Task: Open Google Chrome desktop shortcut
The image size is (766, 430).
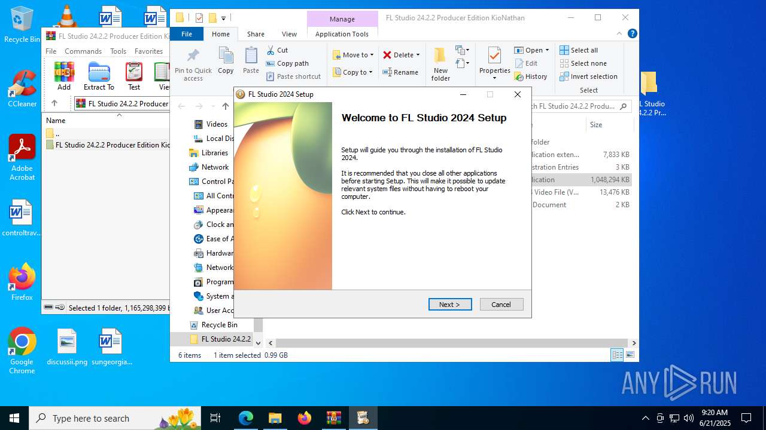Action: [x=22, y=351]
